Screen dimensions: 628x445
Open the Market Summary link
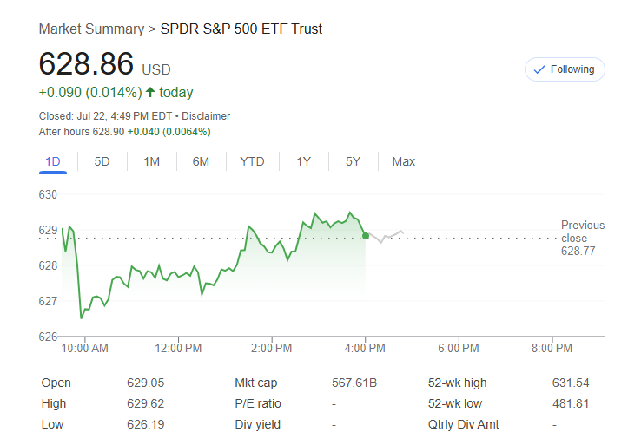coord(91,29)
